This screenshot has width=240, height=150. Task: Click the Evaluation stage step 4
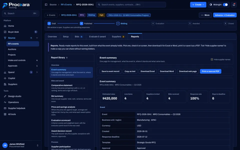158,23
